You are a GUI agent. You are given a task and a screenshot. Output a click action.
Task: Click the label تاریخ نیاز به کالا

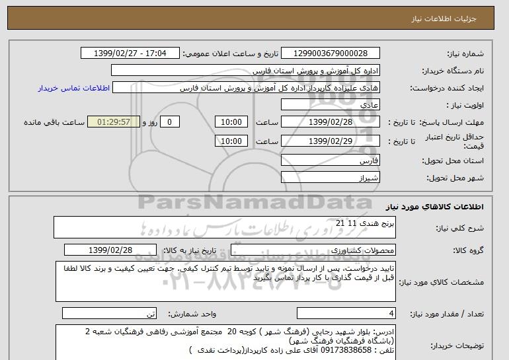190,250
